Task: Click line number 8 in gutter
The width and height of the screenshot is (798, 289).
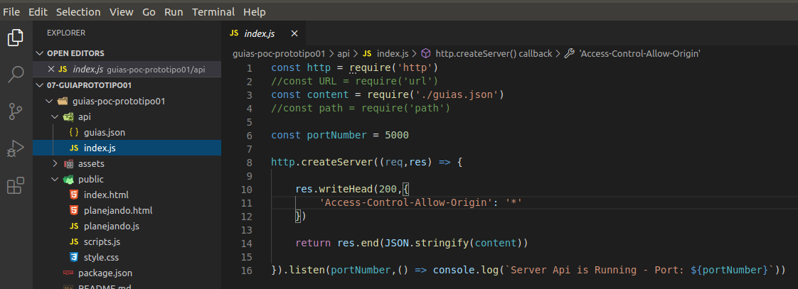Action: click(x=249, y=163)
